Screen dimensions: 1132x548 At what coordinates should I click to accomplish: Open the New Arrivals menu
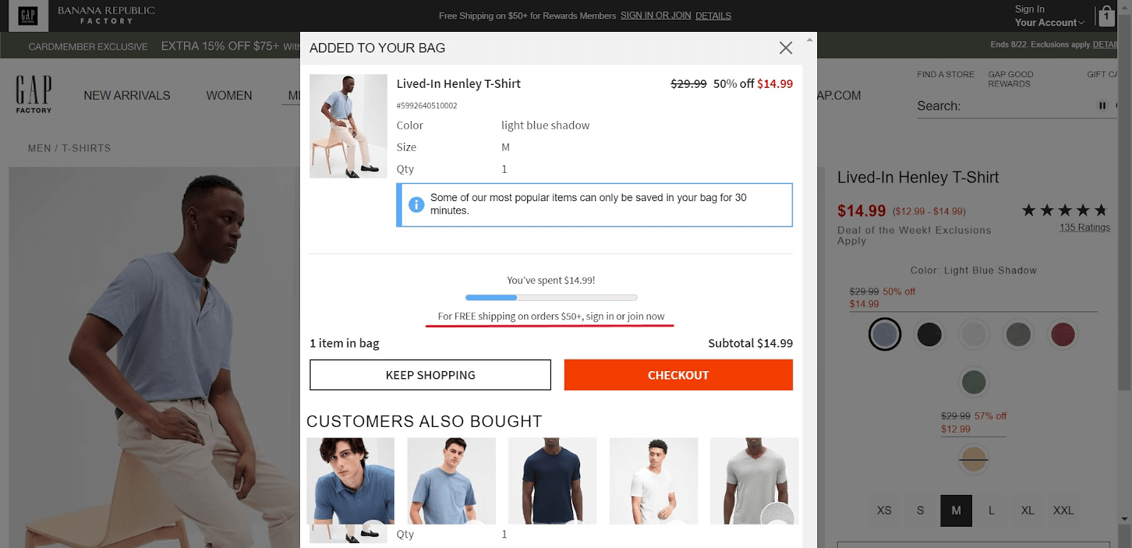[127, 96]
